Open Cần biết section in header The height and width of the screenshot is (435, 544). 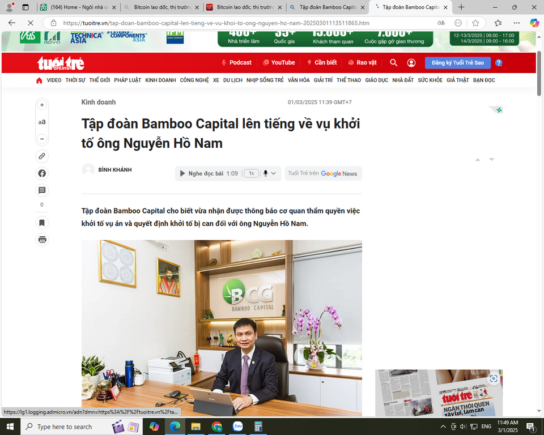click(322, 63)
